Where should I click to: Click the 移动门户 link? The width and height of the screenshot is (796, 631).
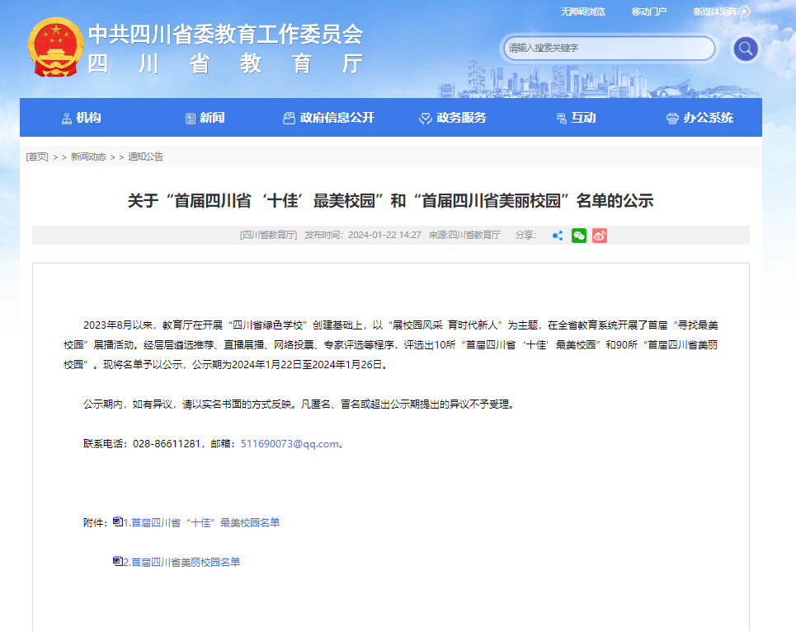click(x=649, y=12)
